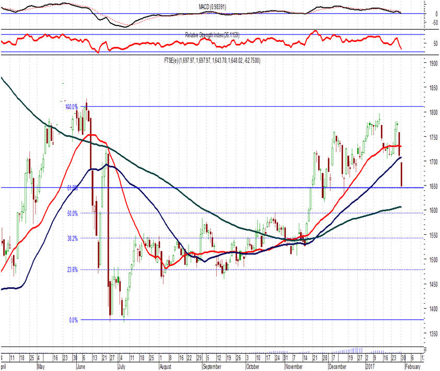Click the November month label on time axis

pos(294,367)
